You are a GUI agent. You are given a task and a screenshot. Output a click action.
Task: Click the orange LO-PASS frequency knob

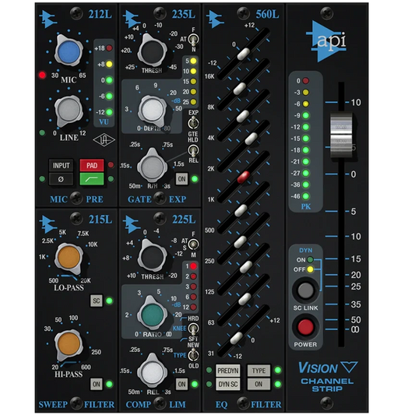[69, 257]
